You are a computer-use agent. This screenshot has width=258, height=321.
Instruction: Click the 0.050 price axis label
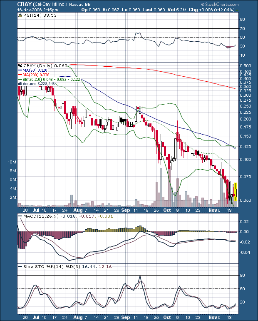point(246,200)
